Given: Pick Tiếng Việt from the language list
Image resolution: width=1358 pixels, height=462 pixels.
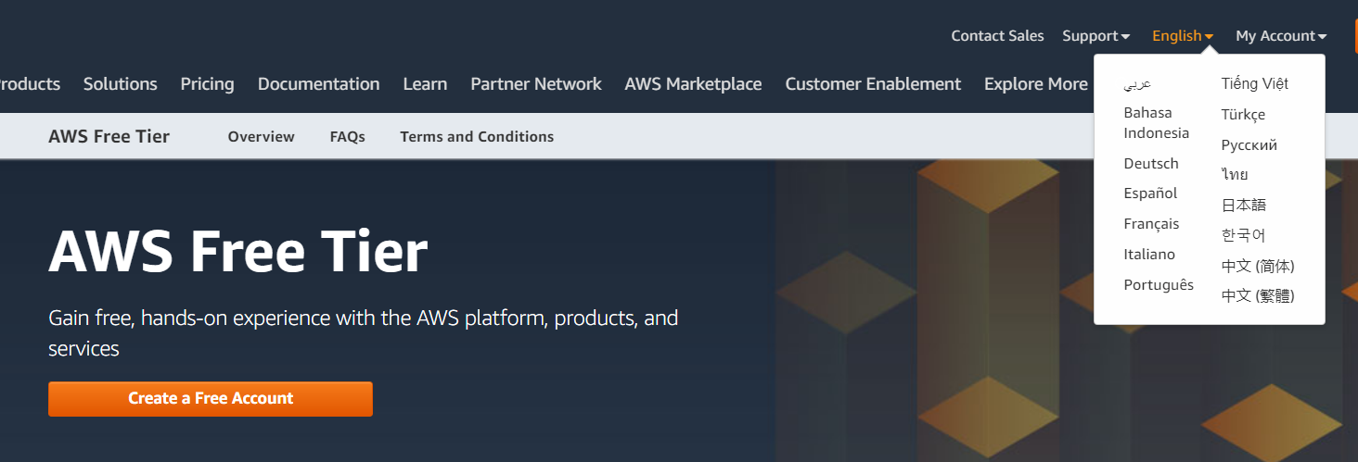Looking at the screenshot, I should pyautogui.click(x=1255, y=84).
